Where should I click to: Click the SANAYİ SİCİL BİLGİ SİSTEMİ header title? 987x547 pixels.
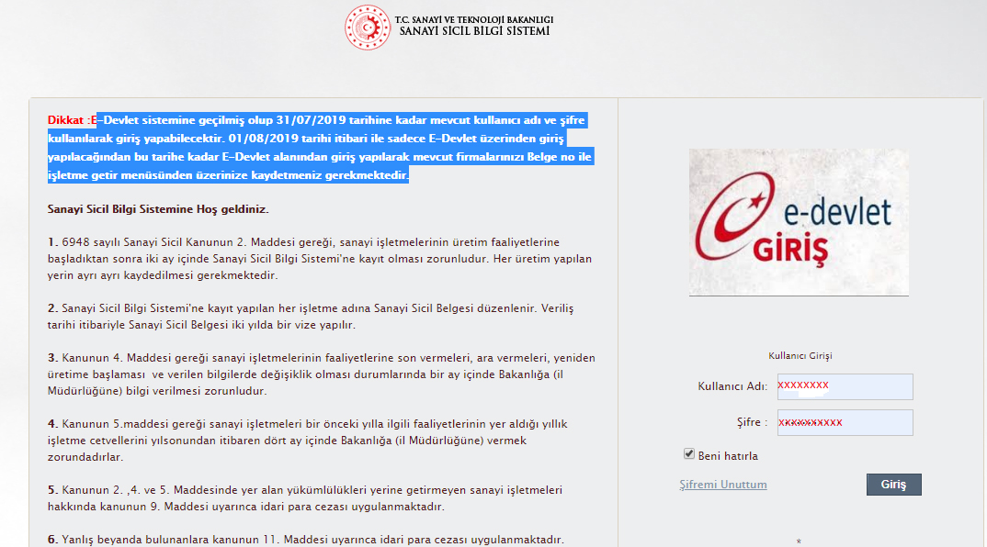(474, 31)
